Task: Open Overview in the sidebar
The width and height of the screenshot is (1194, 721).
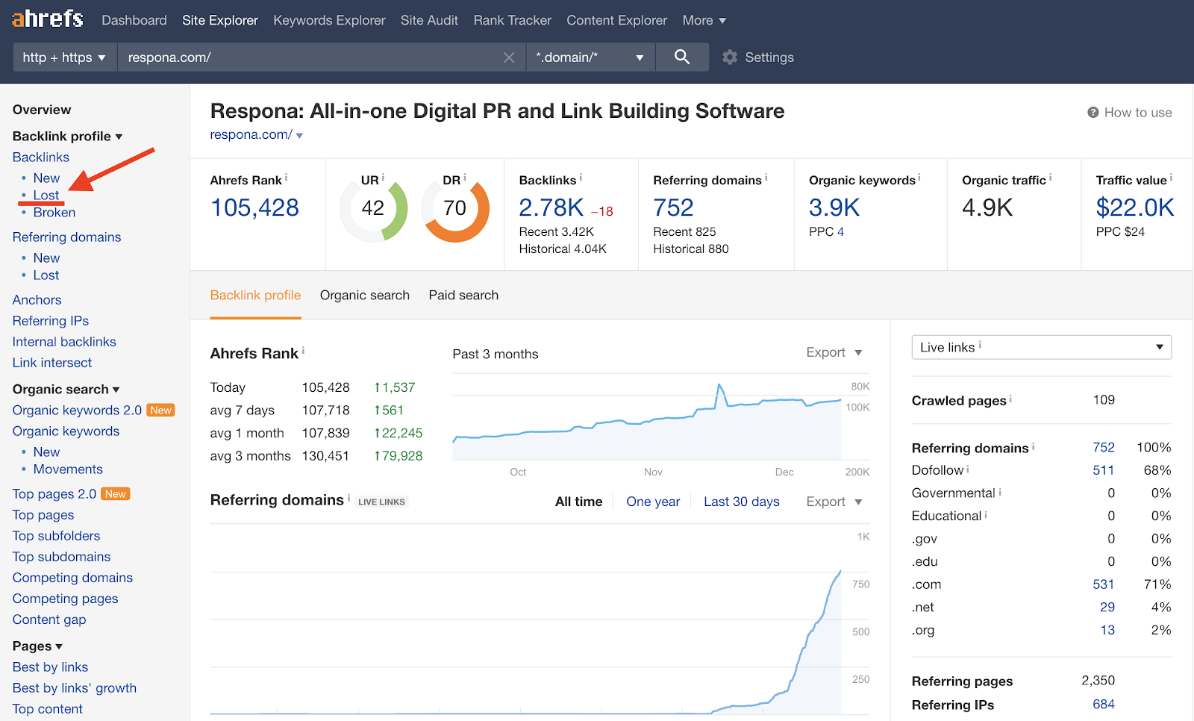Action: coord(42,110)
